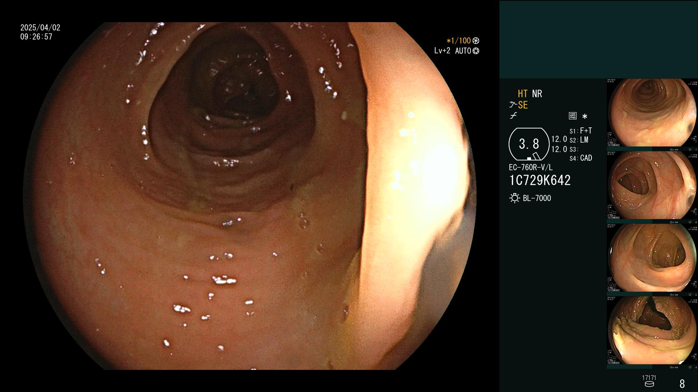Click the structure emphasis curve icon beside SE
This screenshot has height=392, width=698.
(513, 105)
